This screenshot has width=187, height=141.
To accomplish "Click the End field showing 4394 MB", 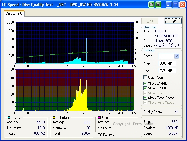I will point(167,70).
